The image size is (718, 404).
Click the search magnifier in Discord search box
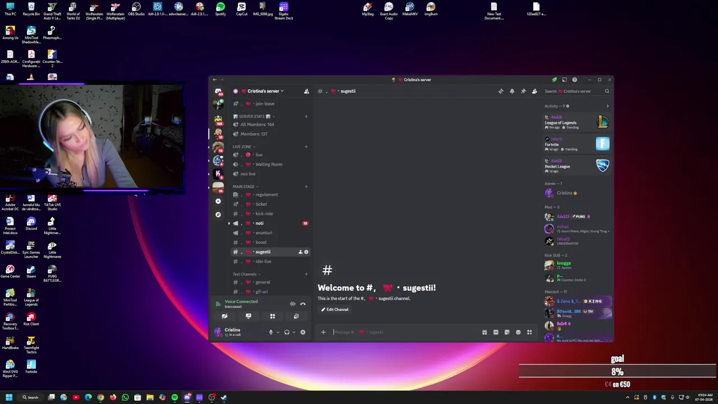[x=607, y=91]
